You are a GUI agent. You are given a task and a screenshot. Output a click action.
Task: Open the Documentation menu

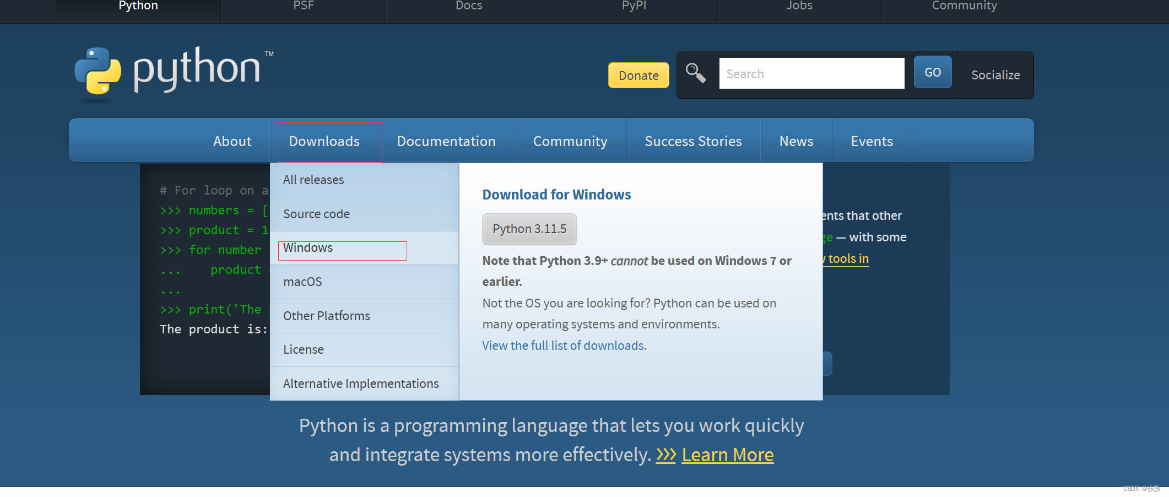[446, 141]
